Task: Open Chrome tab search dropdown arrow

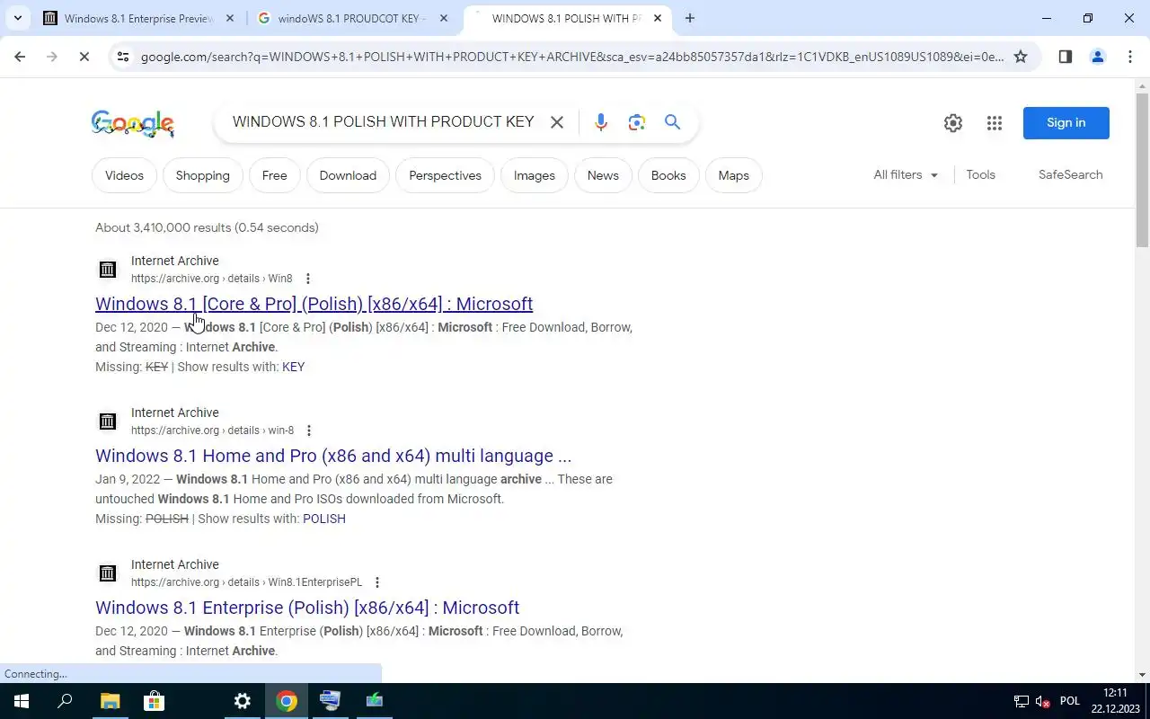Action: [18, 18]
